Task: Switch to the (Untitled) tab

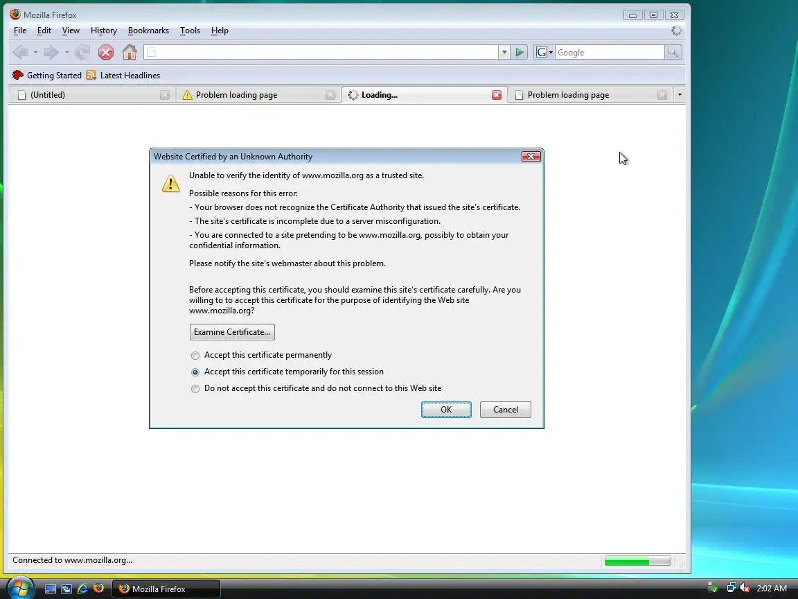Action: (91, 95)
